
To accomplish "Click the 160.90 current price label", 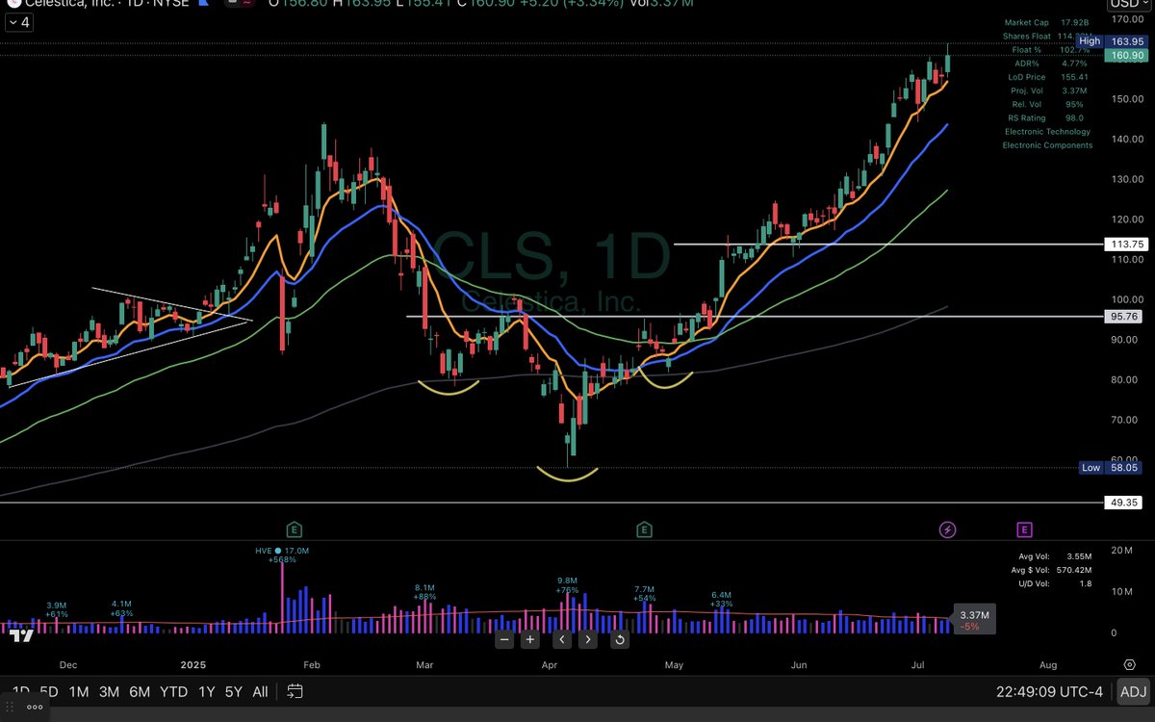I will click(1127, 56).
